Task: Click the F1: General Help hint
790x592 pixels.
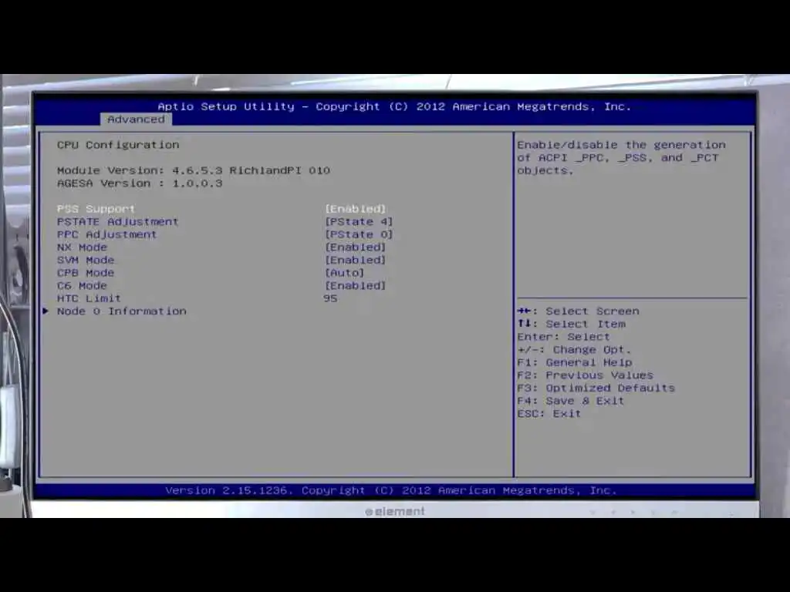Action: (x=574, y=362)
